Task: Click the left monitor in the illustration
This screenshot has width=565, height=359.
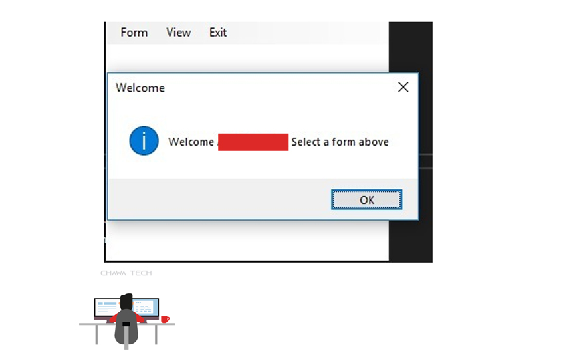Action: (x=108, y=308)
